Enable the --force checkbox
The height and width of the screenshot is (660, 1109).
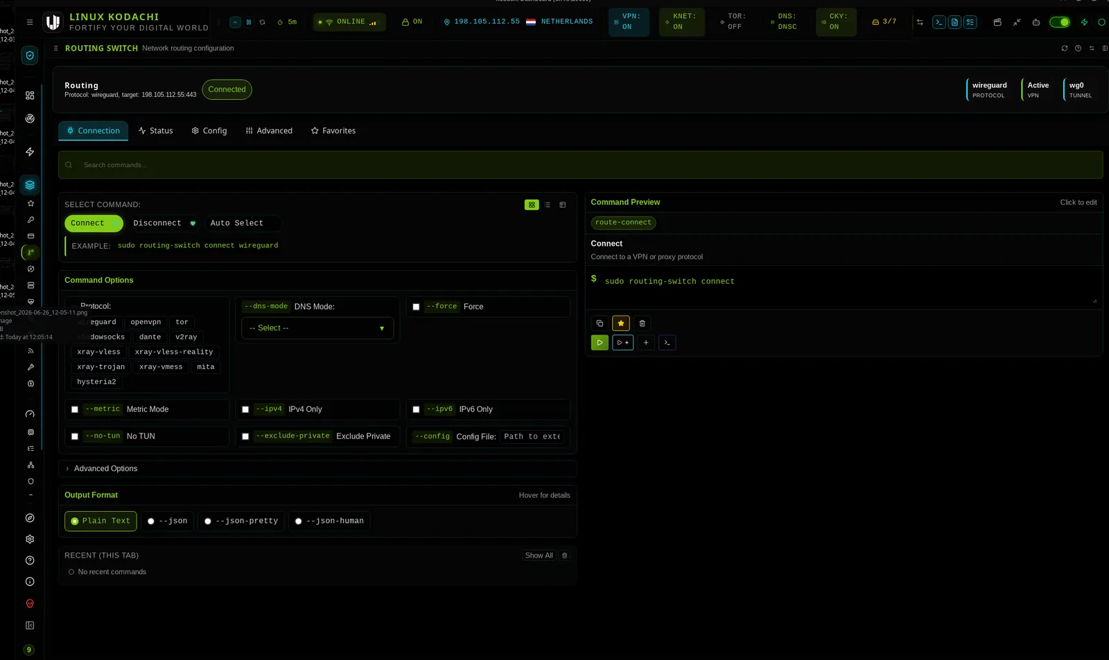pos(416,307)
